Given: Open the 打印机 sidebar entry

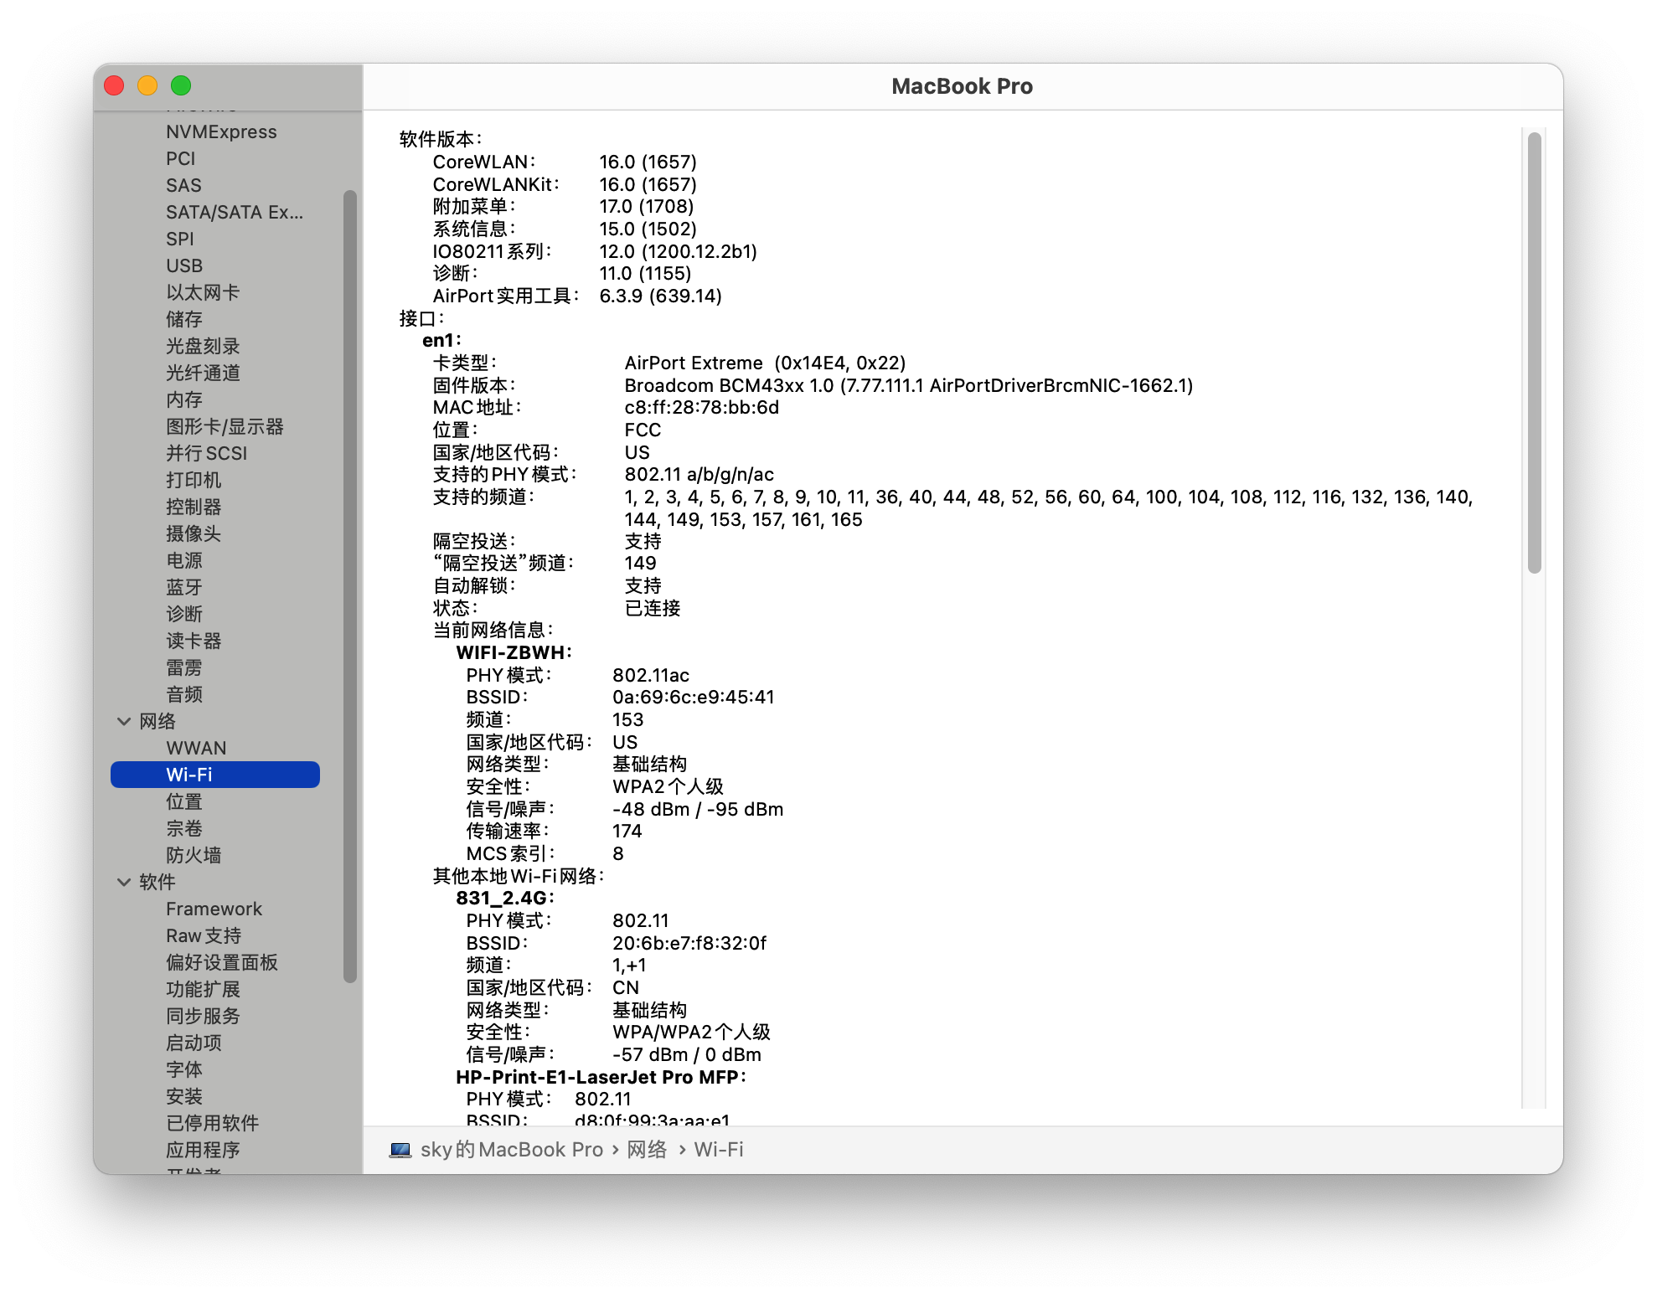Looking at the screenshot, I should tap(194, 480).
